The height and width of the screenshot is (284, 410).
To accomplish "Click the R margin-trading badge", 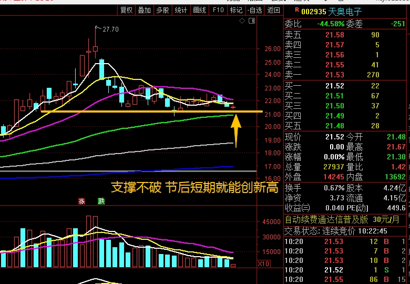I will [297, 9].
